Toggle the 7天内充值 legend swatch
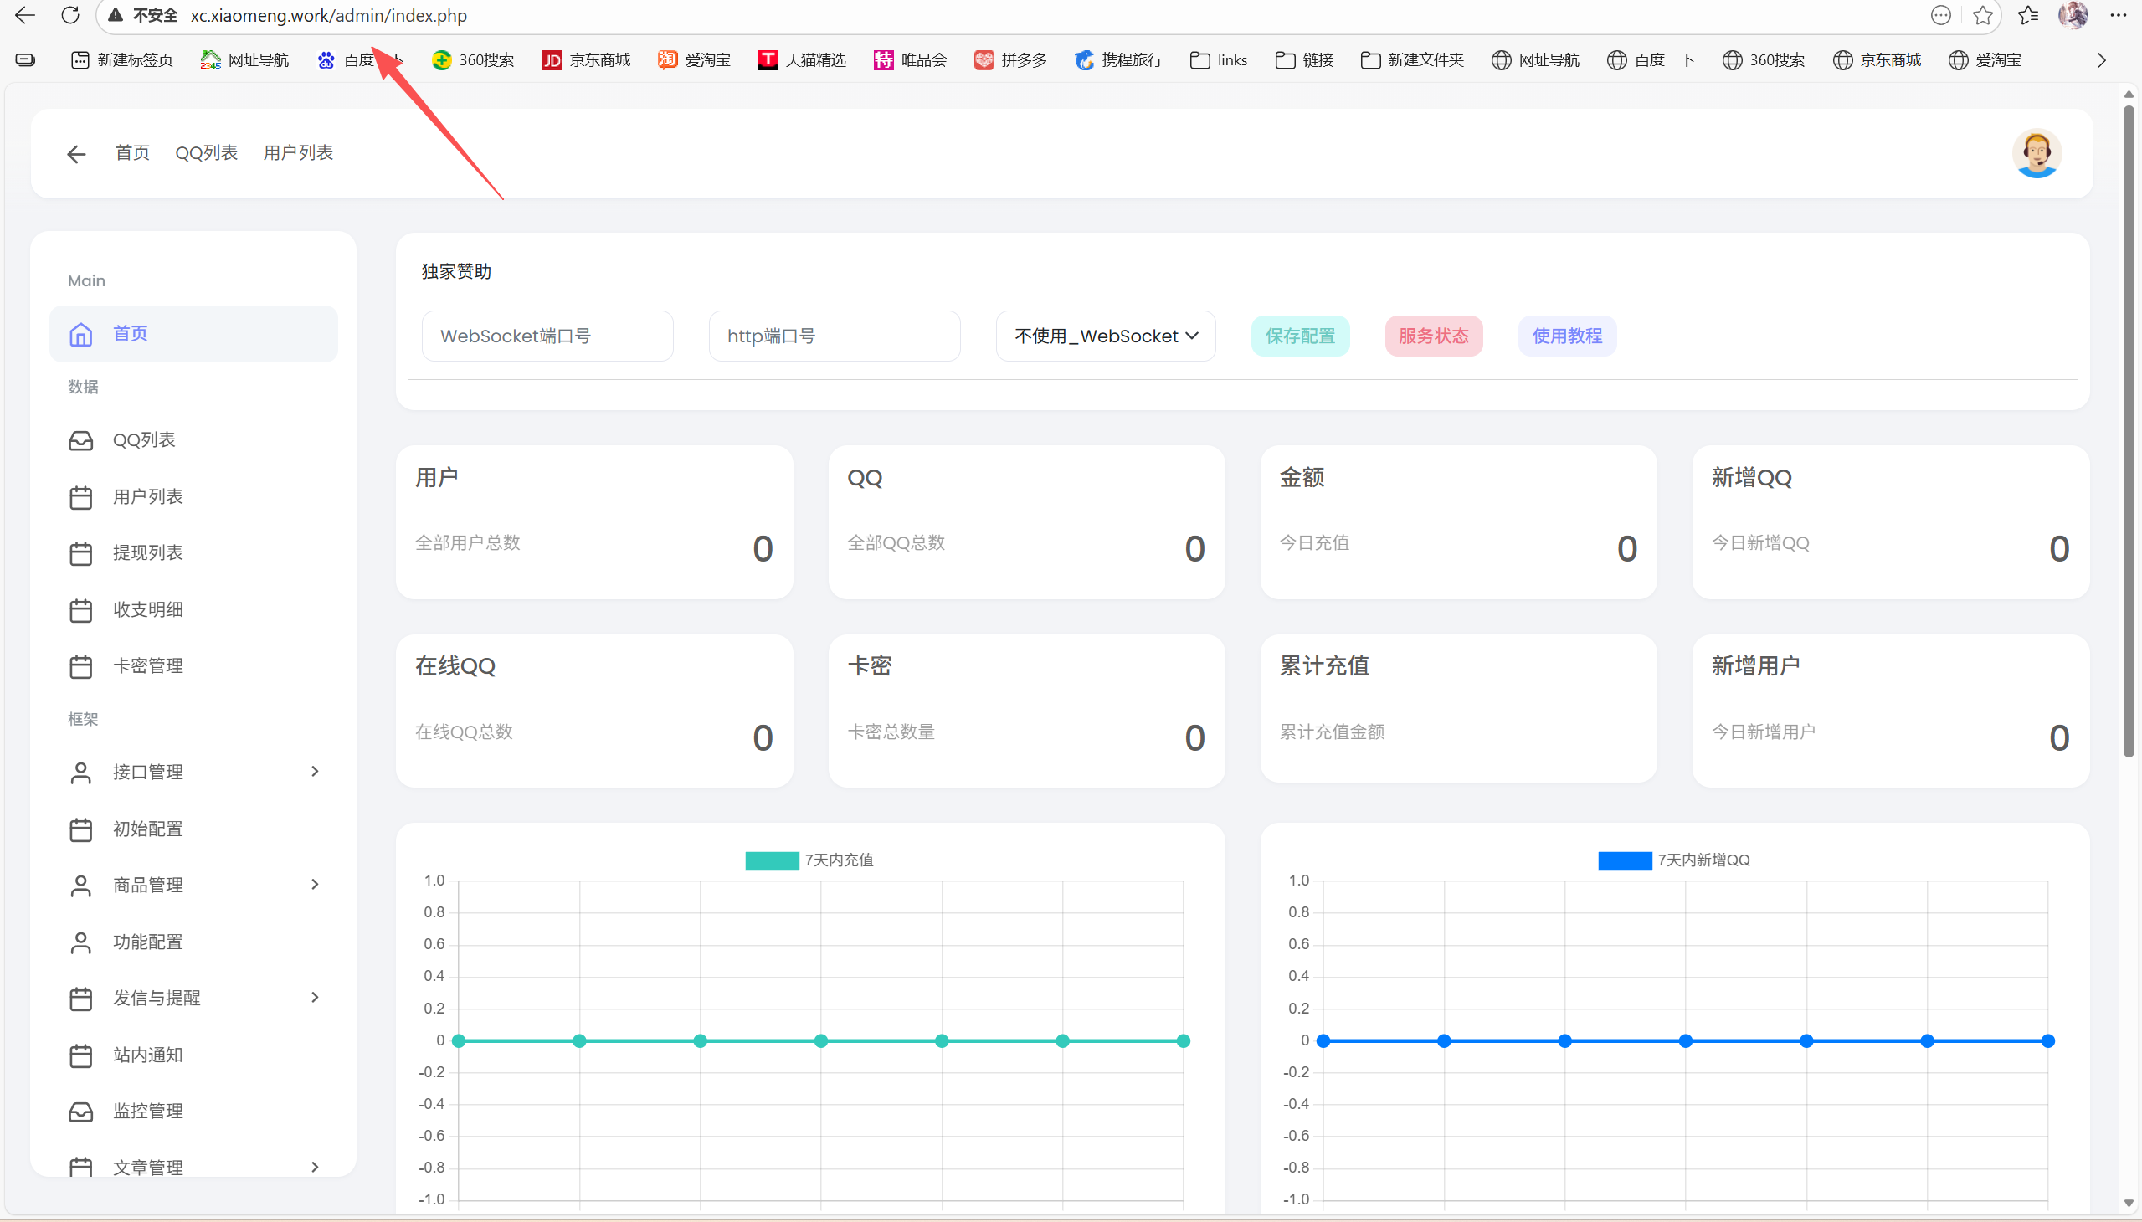The height and width of the screenshot is (1222, 2142). pyautogui.click(x=772, y=860)
